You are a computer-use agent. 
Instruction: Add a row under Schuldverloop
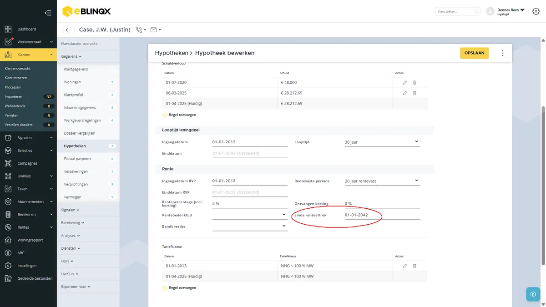tap(179, 115)
